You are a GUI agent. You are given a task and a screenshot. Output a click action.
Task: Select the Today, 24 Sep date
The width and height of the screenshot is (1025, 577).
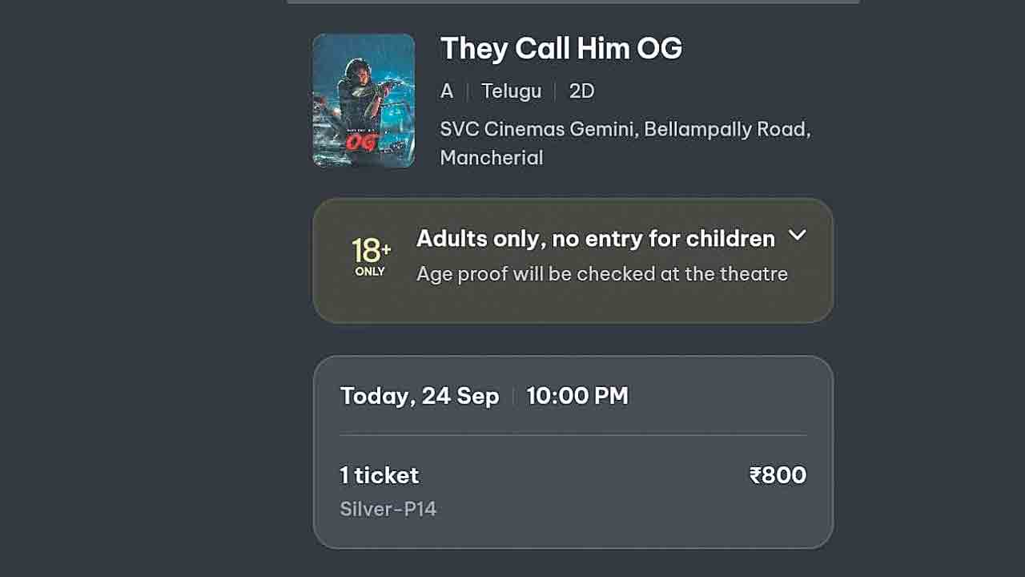click(419, 396)
